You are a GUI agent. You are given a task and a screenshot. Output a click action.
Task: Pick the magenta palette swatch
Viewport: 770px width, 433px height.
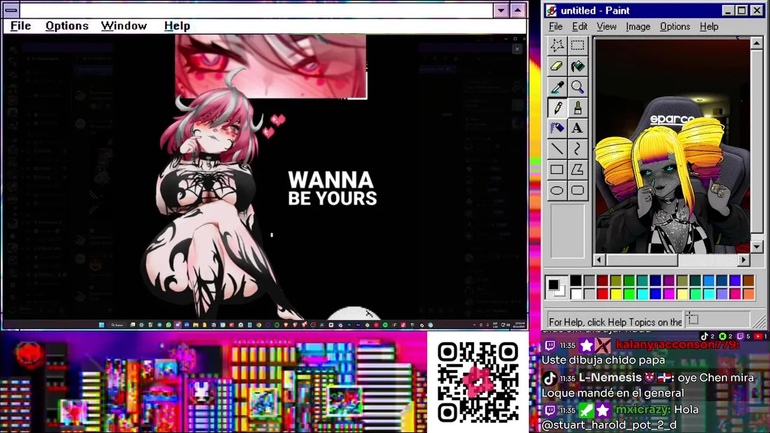(x=668, y=294)
